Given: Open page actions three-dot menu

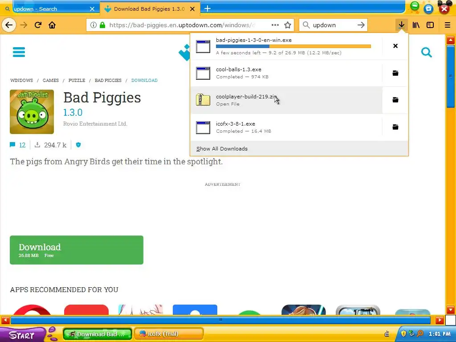Looking at the screenshot, I should (x=275, y=25).
